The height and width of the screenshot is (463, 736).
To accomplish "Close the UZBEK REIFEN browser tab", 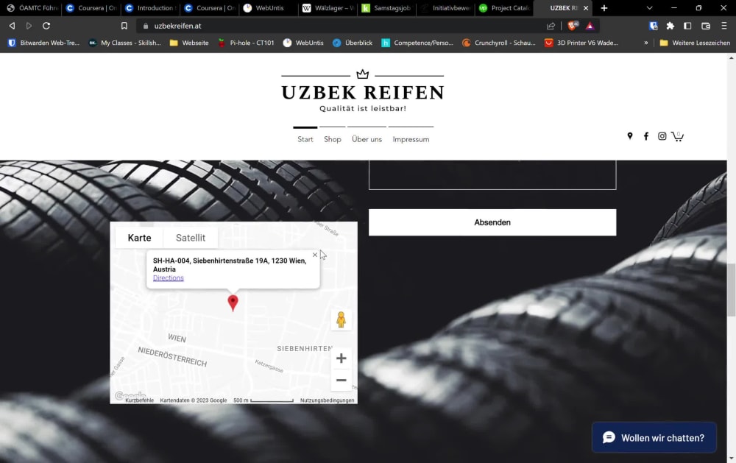I will [586, 8].
